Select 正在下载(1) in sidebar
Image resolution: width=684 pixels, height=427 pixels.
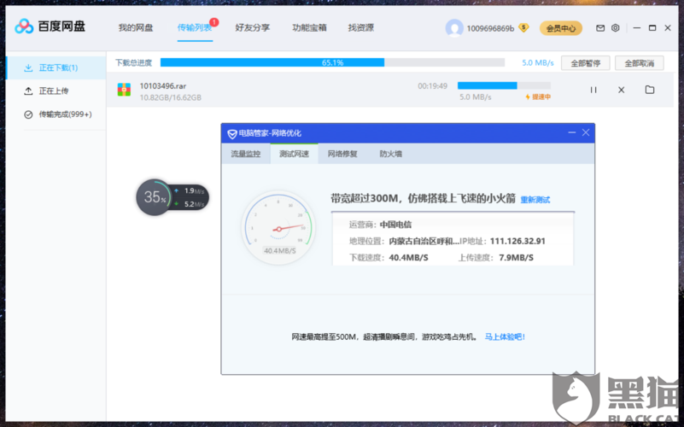pyautogui.click(x=56, y=67)
